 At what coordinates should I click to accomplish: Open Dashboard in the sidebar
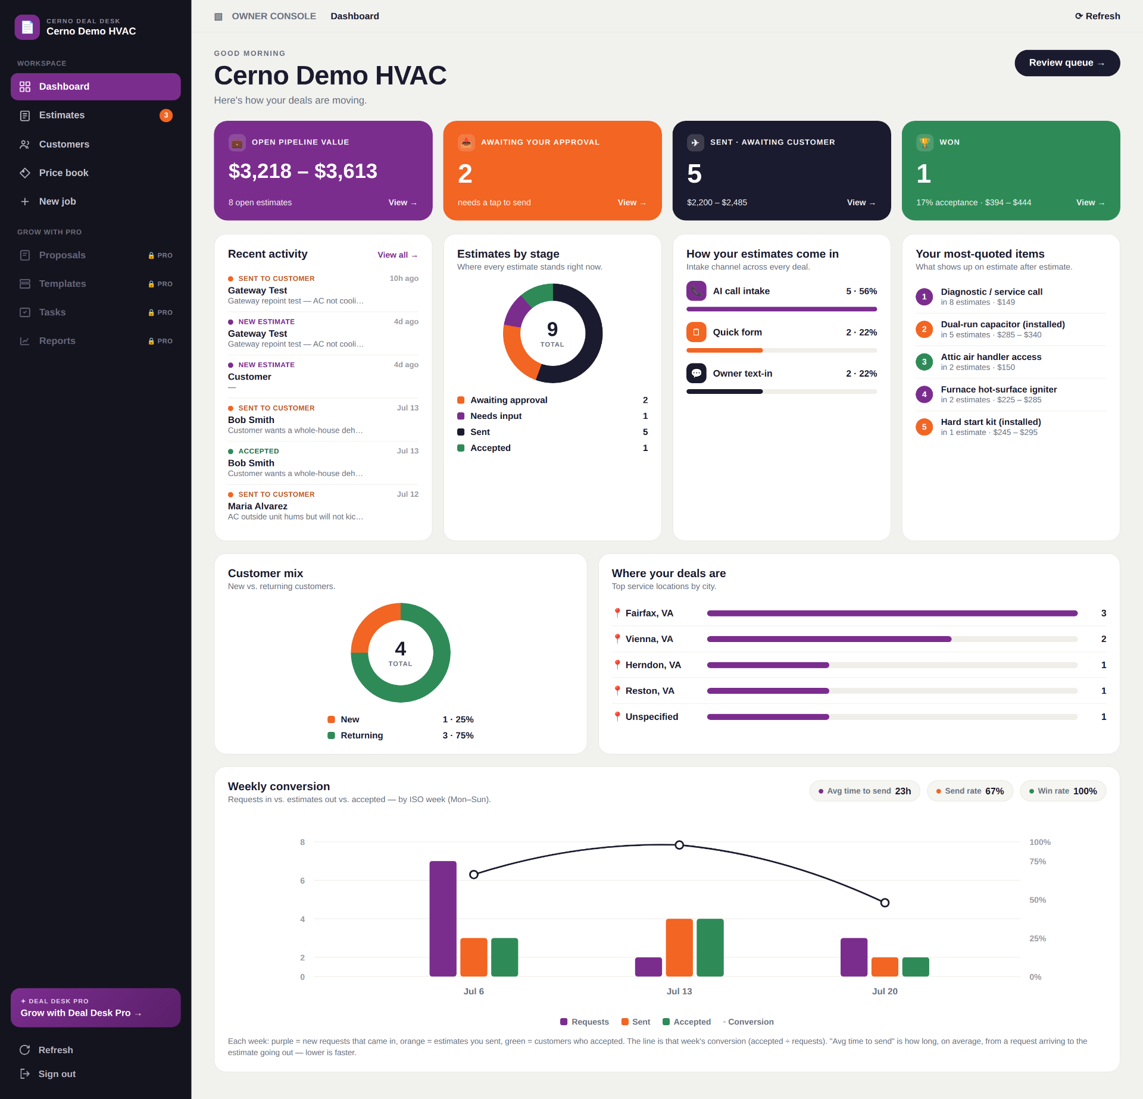(95, 87)
